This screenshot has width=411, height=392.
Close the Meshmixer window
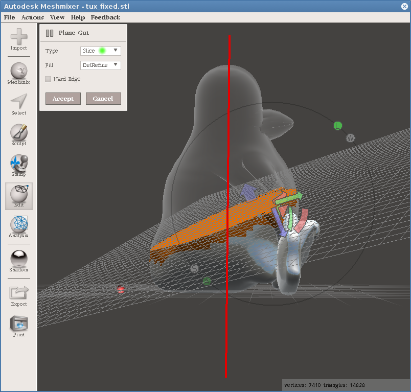405,6
